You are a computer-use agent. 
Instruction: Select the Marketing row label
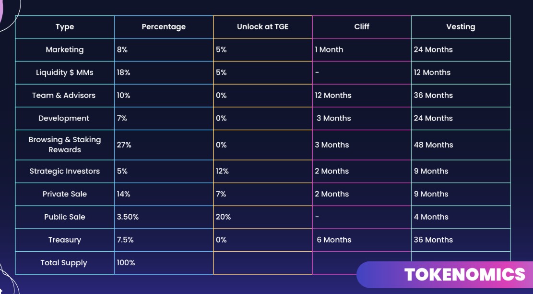click(65, 49)
